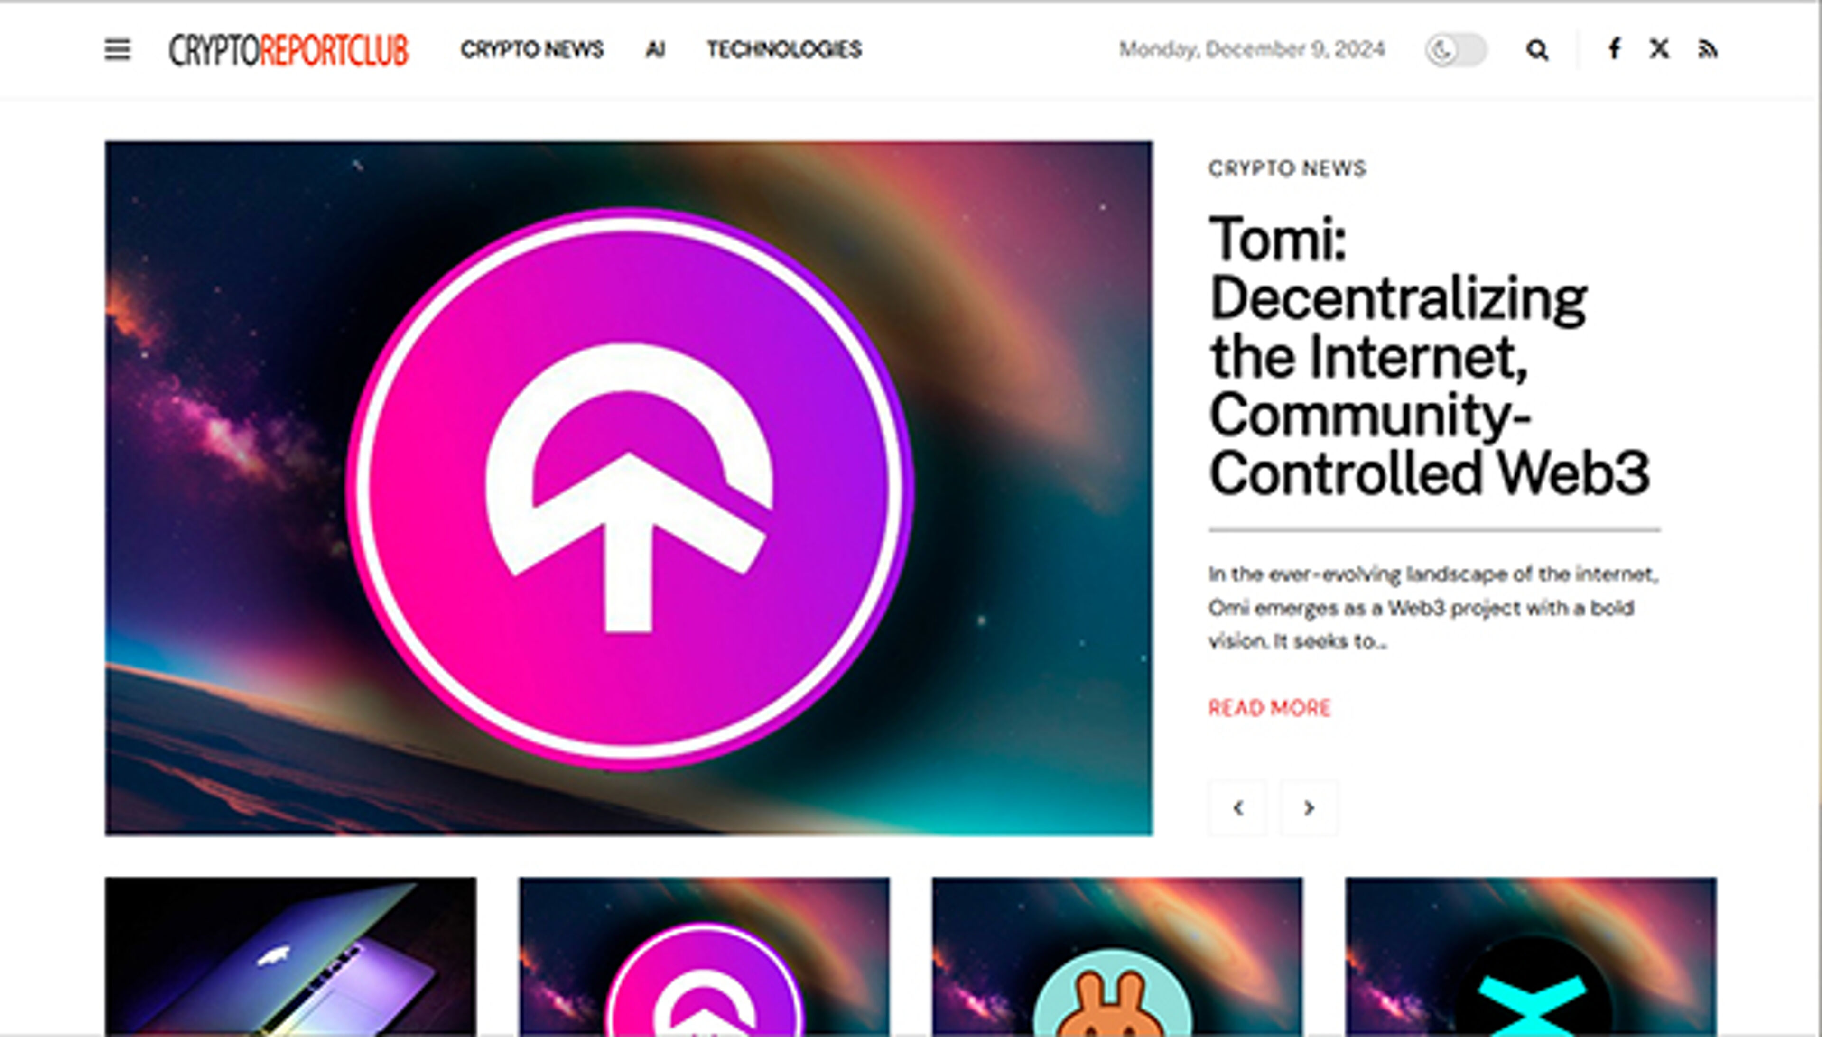
Task: Open the Crypto News menu item
Action: [532, 49]
